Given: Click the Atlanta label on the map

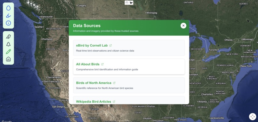Looking at the screenshot, I should pyautogui.click(x=202, y=102).
